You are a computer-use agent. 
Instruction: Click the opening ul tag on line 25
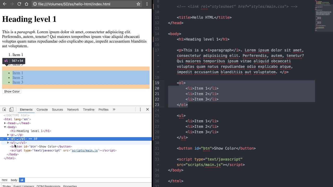181,116
